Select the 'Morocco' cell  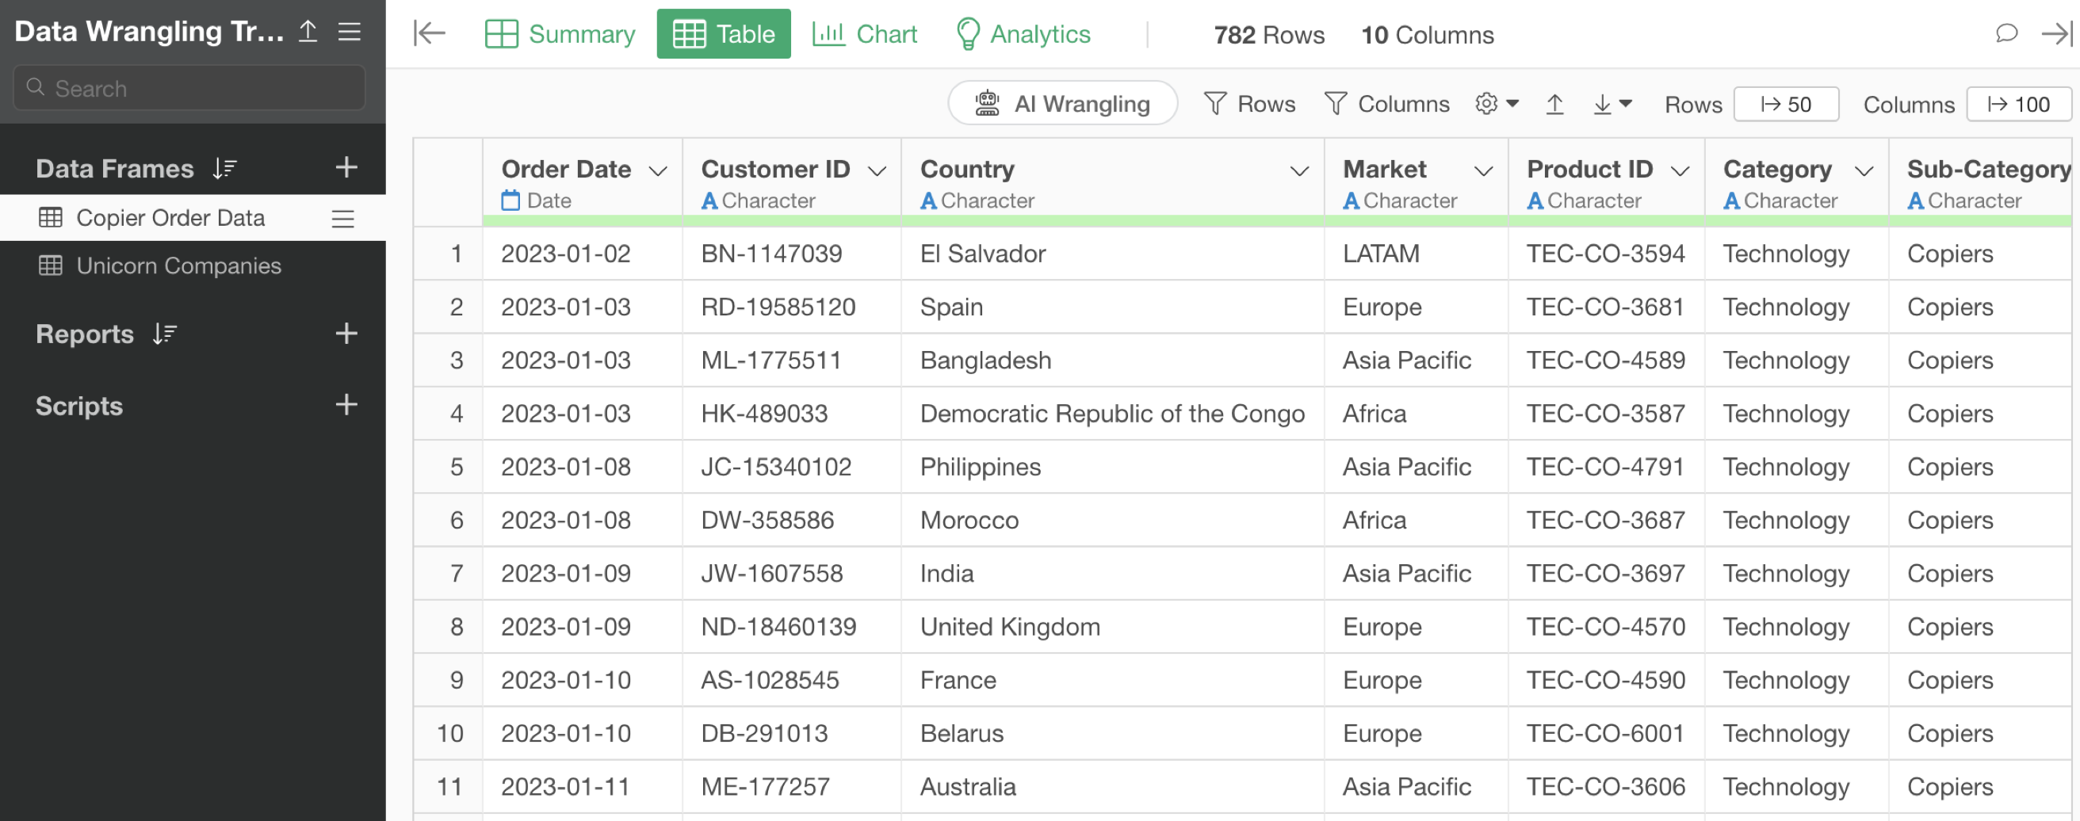point(1113,520)
